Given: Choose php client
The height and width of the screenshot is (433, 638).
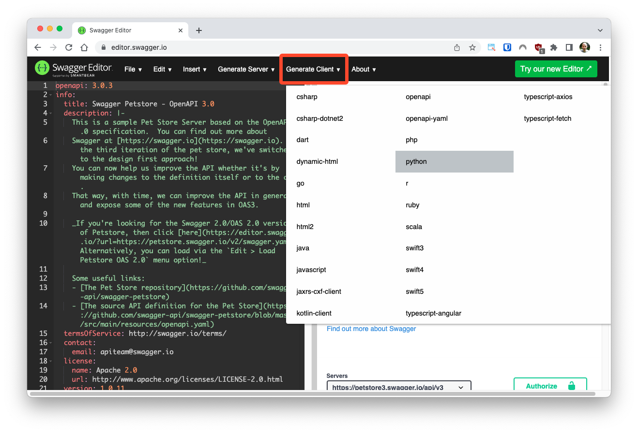Looking at the screenshot, I should coord(455,140).
